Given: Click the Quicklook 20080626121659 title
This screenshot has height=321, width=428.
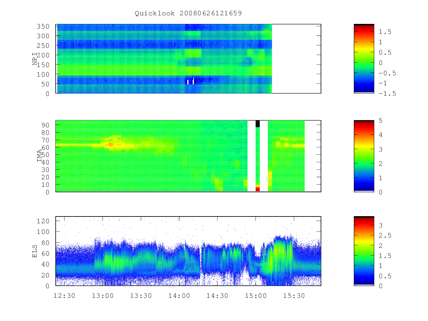Looking at the screenshot, I should click(x=188, y=14).
